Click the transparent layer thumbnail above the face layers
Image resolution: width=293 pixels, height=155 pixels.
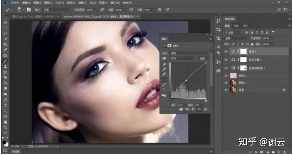click(233, 76)
